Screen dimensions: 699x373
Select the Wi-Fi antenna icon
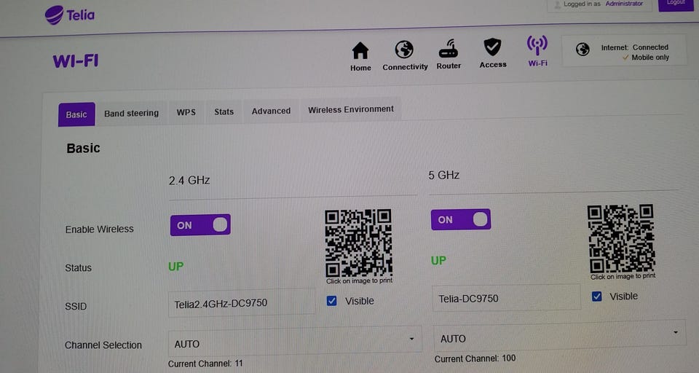coord(537,45)
